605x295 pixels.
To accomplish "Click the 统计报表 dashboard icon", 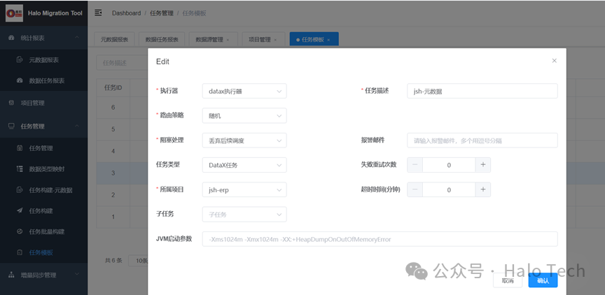I will (11, 38).
